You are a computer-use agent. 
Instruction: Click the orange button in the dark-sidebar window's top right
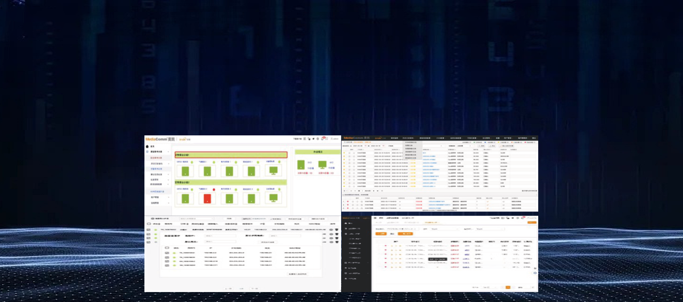pyautogui.click(x=532, y=222)
